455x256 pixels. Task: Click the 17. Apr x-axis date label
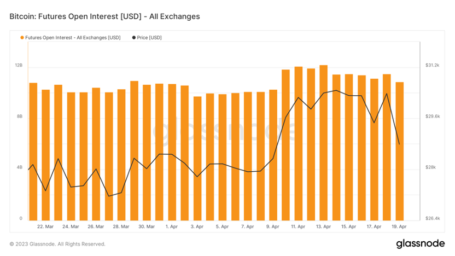[374, 226]
